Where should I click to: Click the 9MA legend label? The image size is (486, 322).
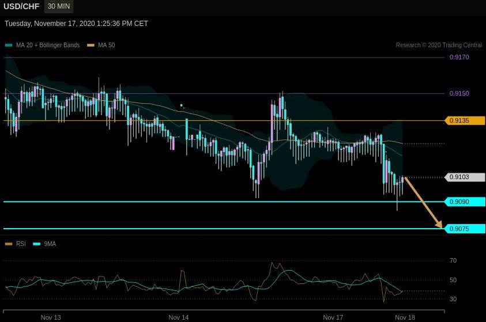50,244
